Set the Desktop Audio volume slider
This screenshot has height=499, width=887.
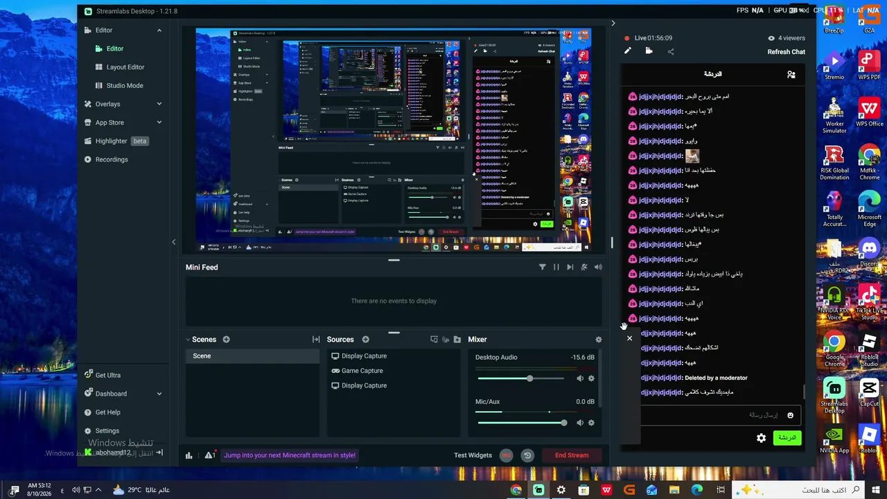coord(522,378)
